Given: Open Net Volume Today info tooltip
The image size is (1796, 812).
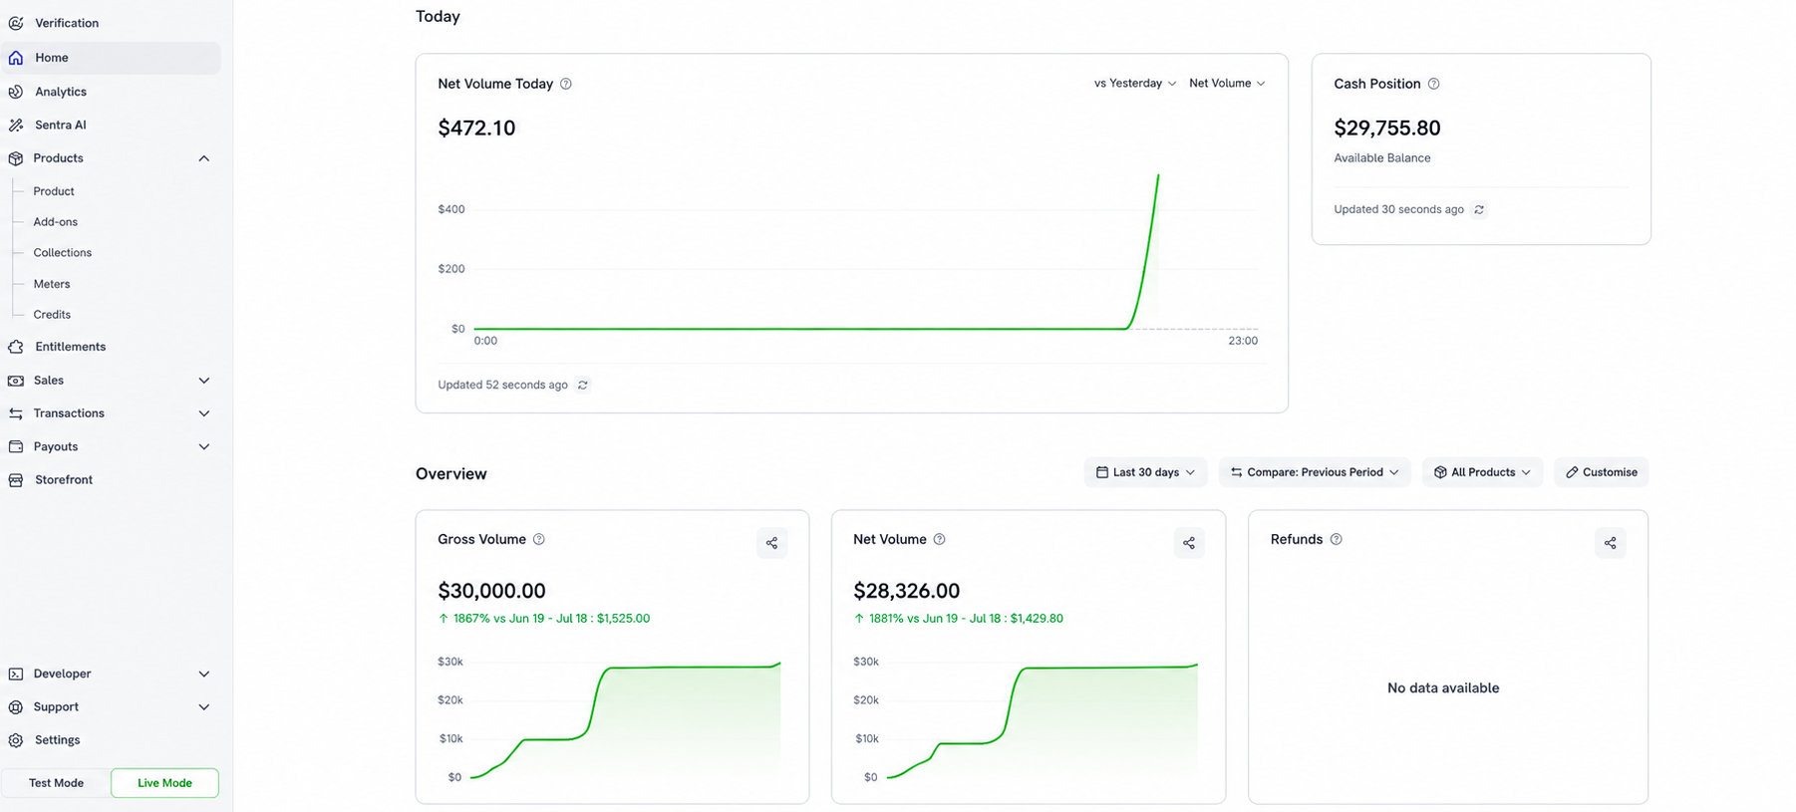Looking at the screenshot, I should pyautogui.click(x=566, y=84).
